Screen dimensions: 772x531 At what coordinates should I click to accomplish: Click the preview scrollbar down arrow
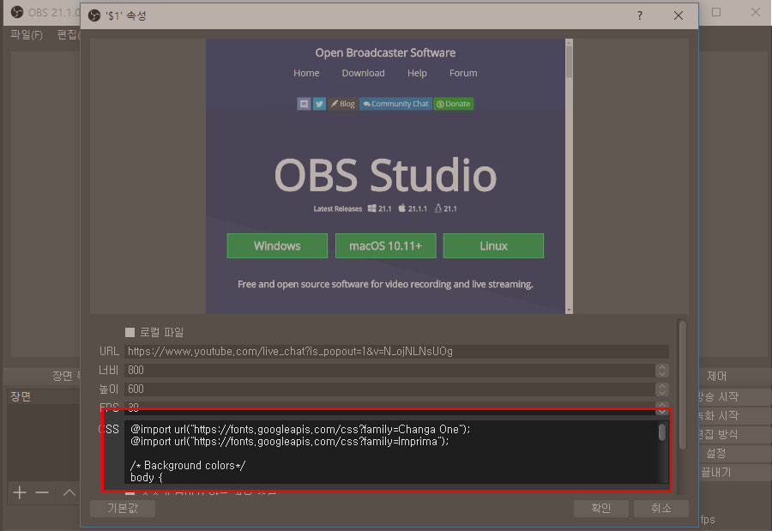(x=570, y=310)
